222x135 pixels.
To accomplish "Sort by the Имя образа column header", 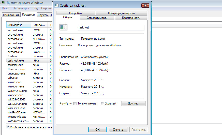I will 19,25.
